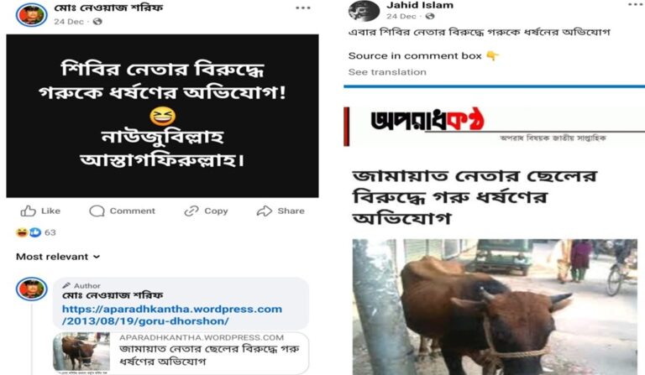
Task: Open Jahid Islam profile picture
Action: click(x=364, y=10)
